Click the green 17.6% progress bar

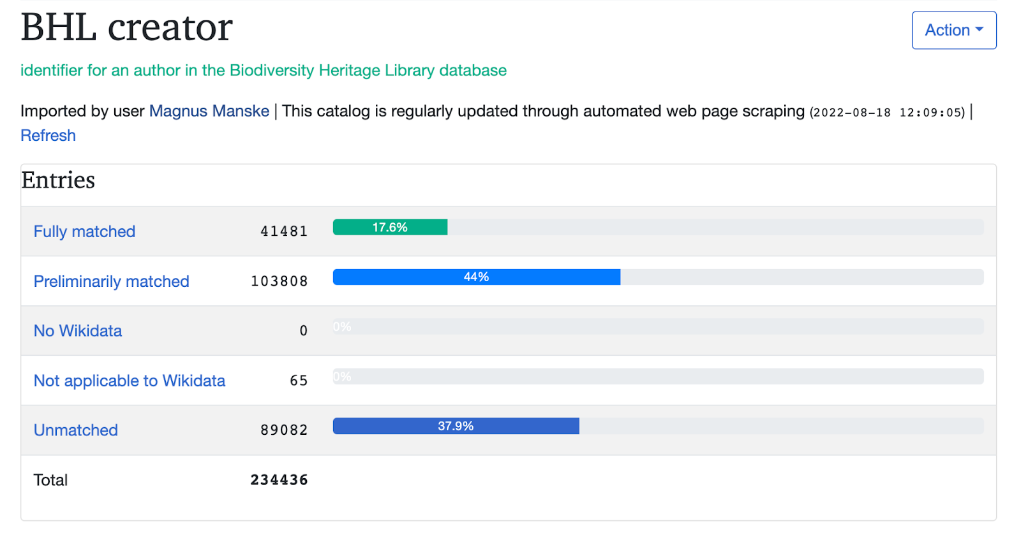tap(390, 228)
